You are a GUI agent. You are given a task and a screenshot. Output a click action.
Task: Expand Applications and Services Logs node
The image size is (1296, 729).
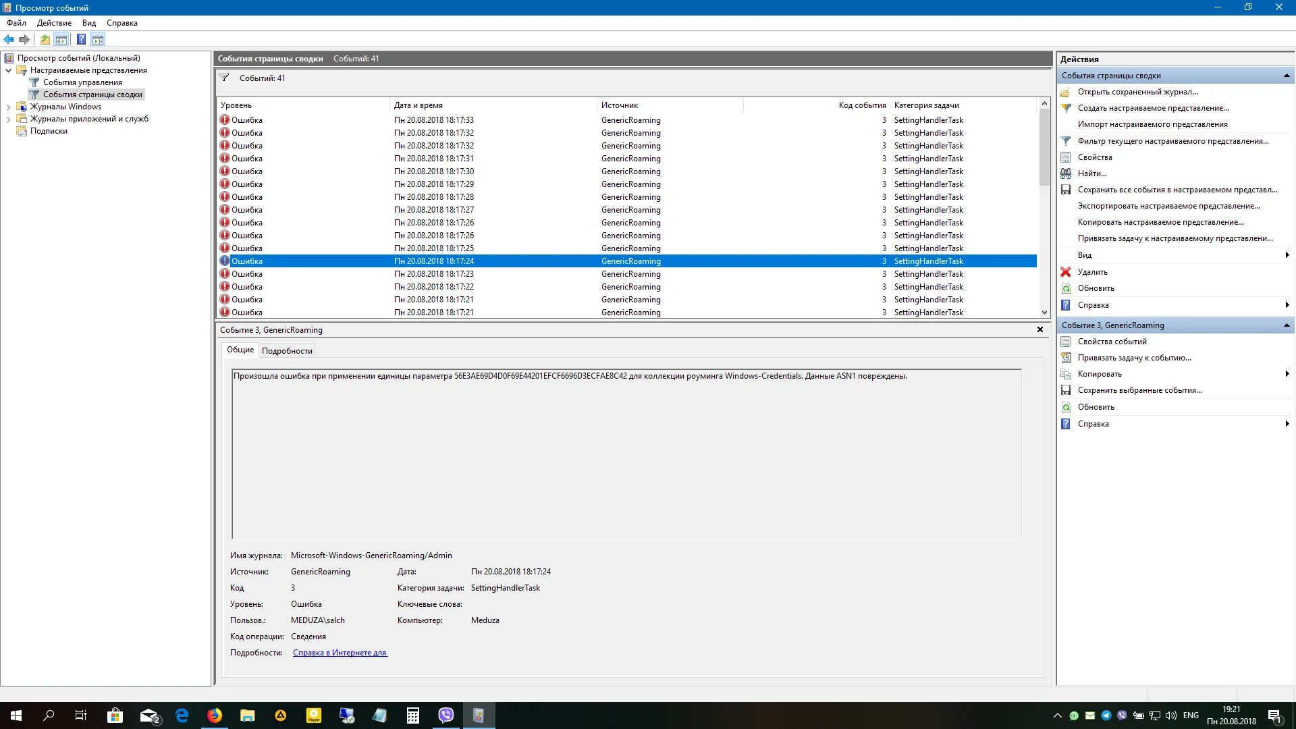click(x=8, y=119)
